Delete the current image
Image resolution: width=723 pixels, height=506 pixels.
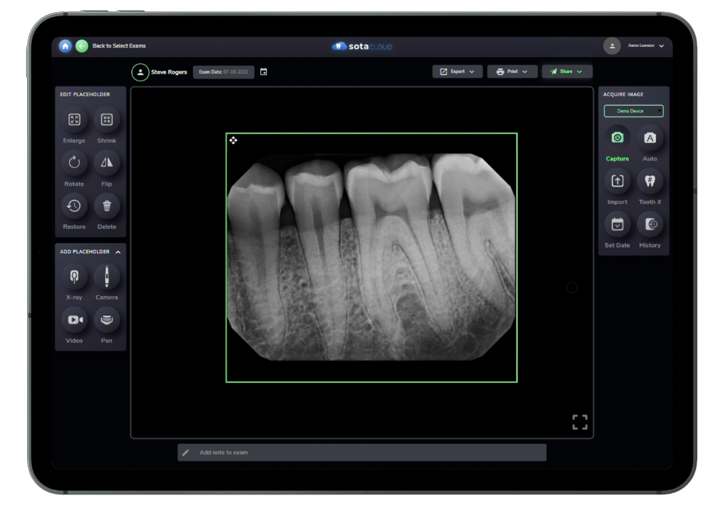pyautogui.click(x=106, y=206)
